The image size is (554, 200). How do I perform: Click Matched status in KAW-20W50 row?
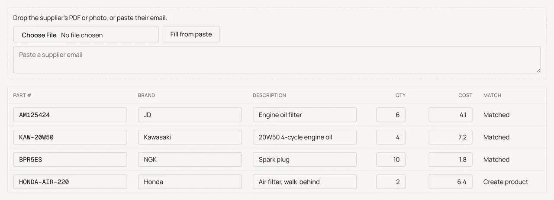coord(496,137)
